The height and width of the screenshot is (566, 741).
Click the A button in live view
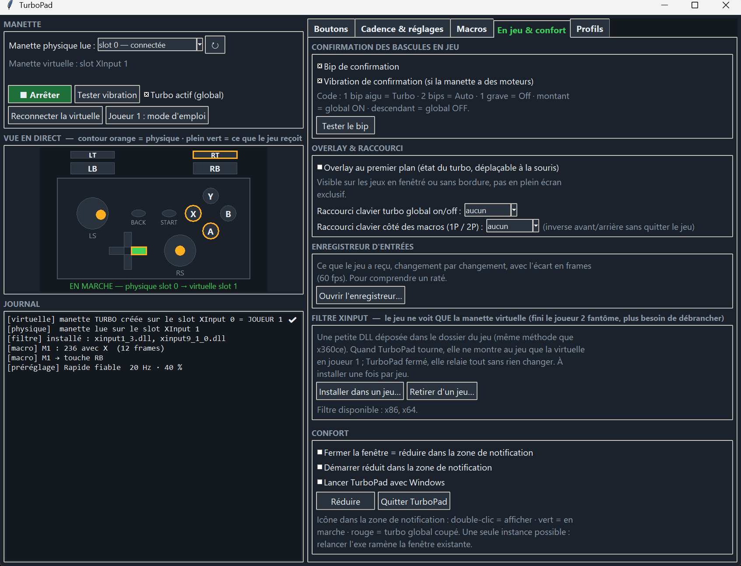click(x=211, y=231)
